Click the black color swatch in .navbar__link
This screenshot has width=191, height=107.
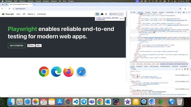tap(137, 77)
